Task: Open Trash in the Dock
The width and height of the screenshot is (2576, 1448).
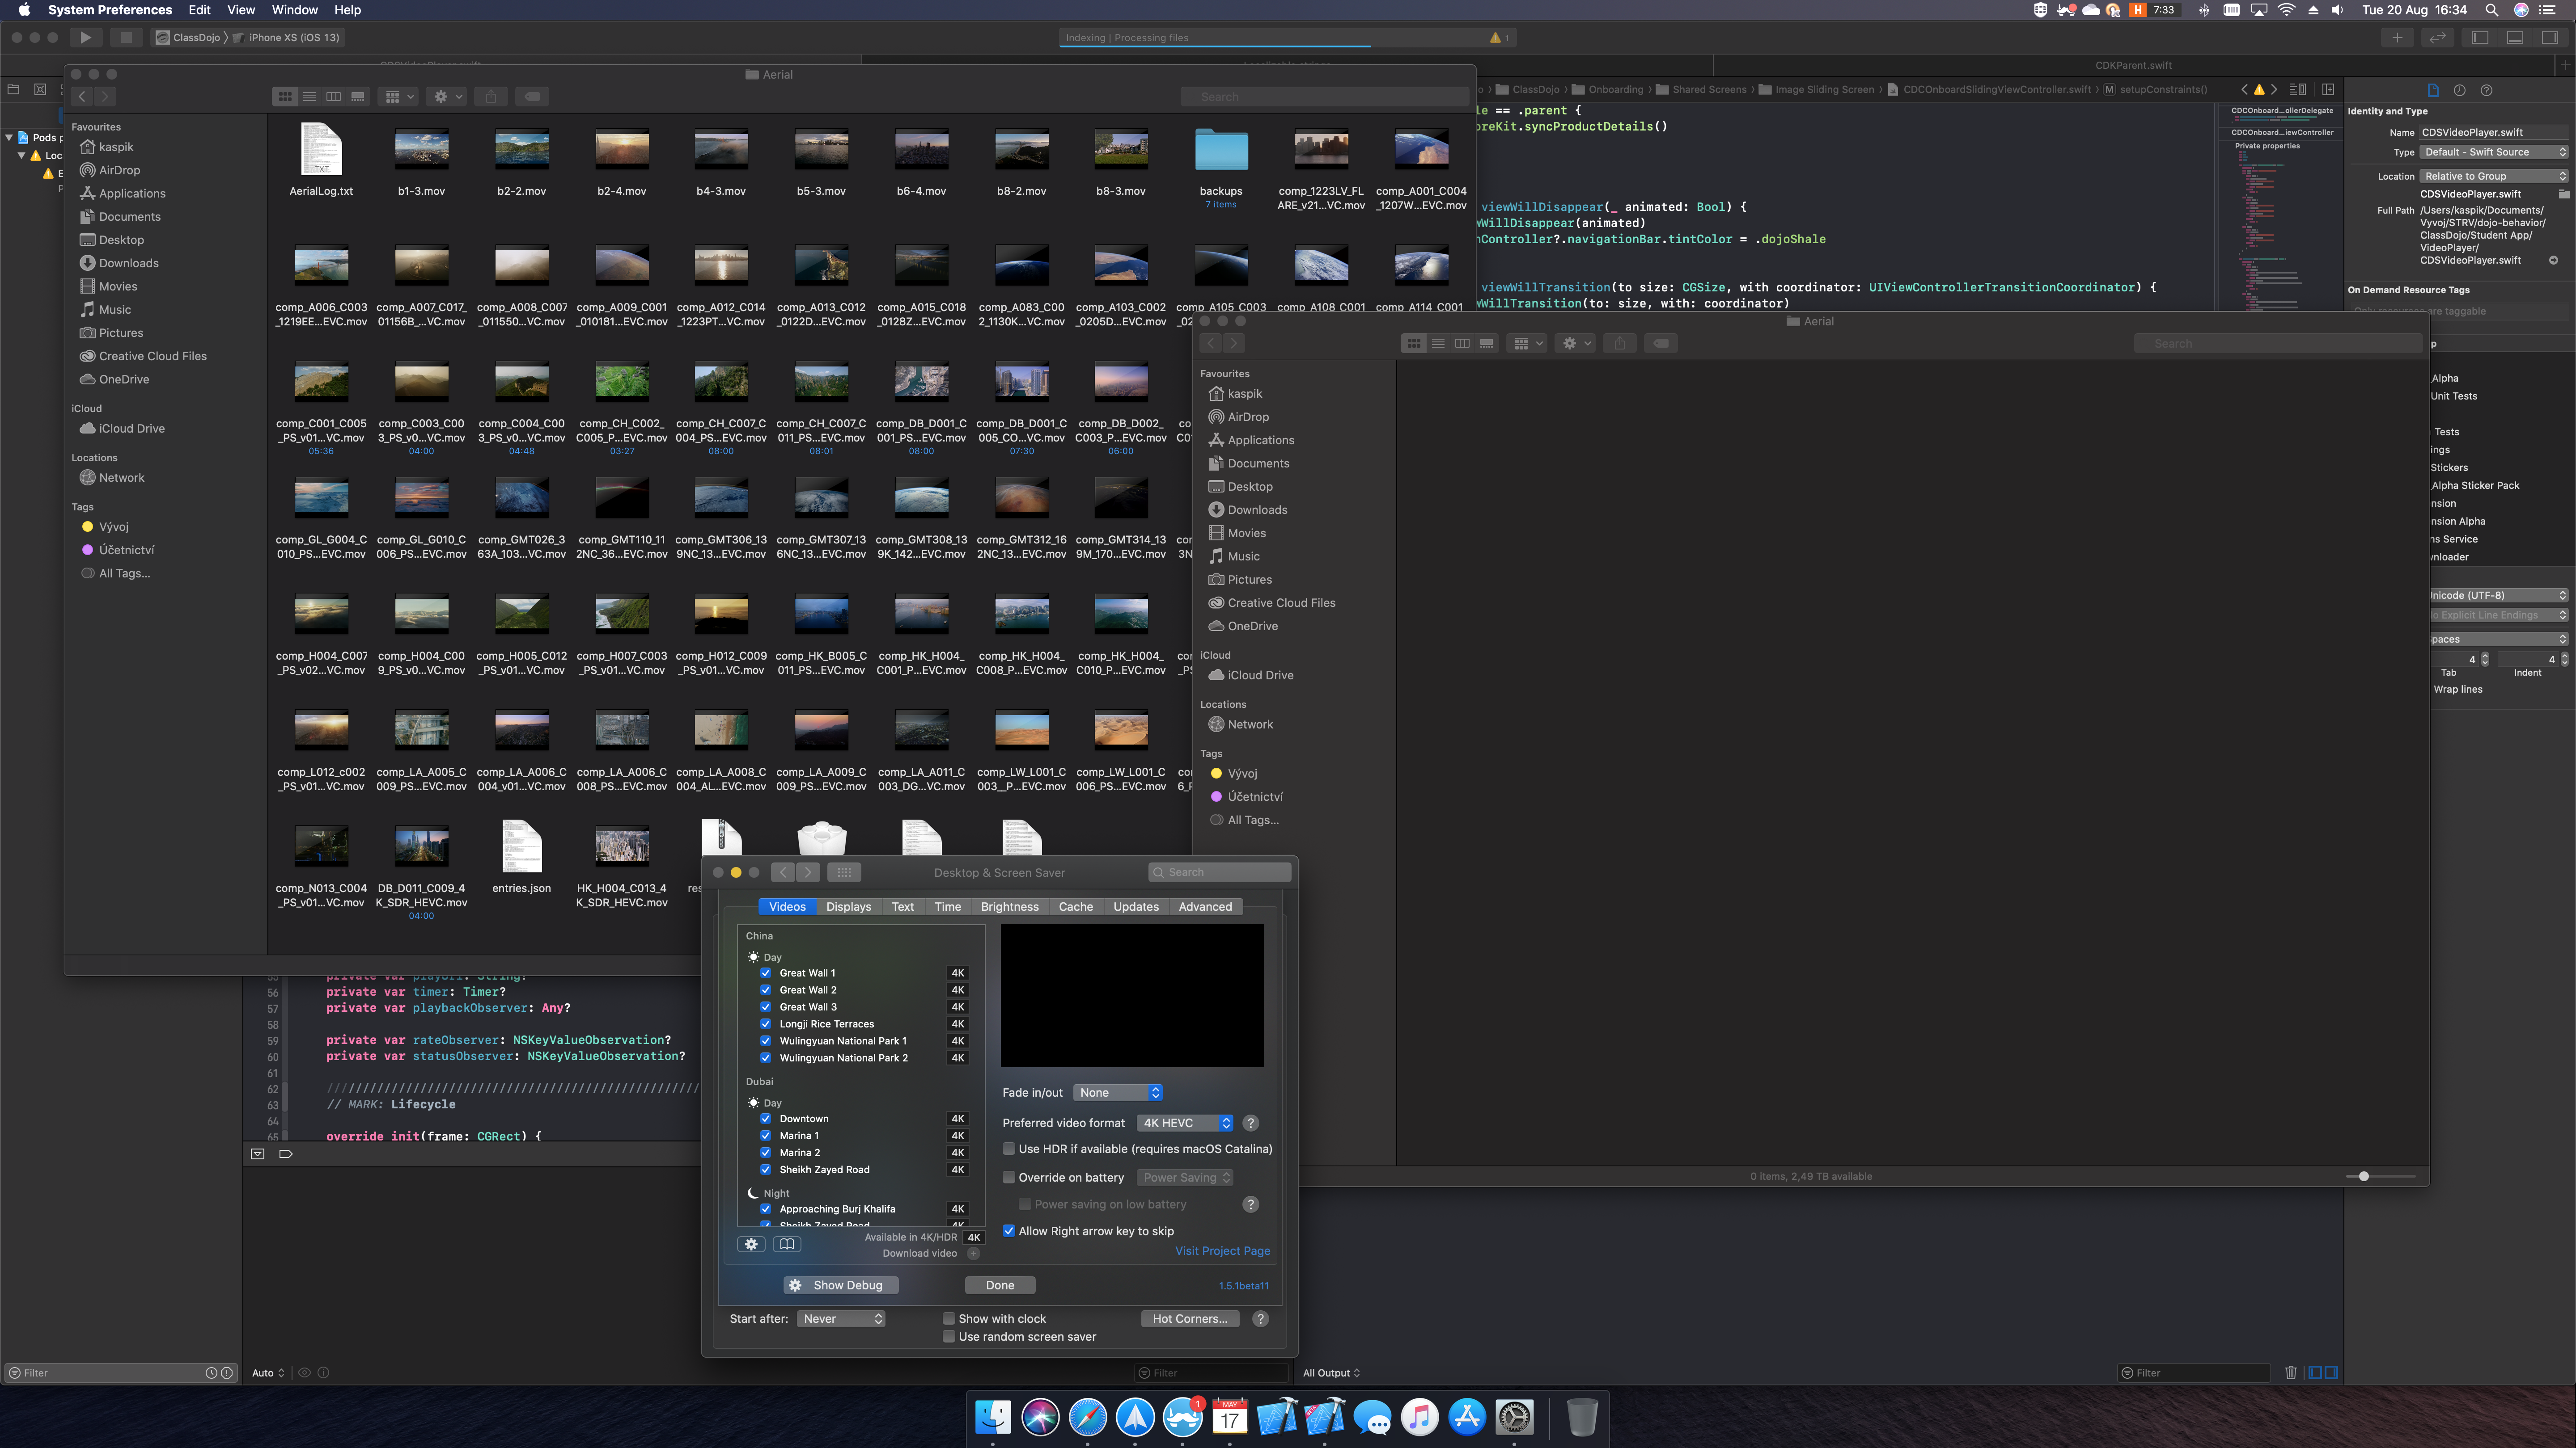Action: click(1581, 1417)
